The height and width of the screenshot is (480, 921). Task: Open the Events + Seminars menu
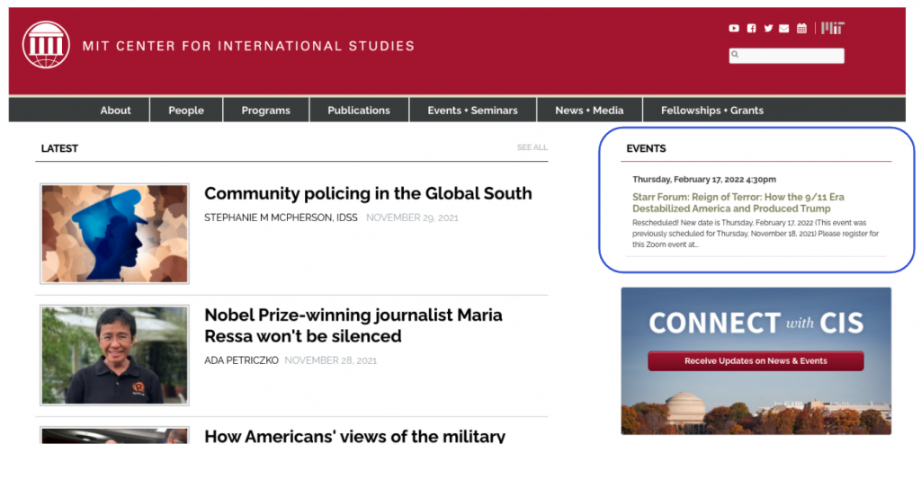473,111
